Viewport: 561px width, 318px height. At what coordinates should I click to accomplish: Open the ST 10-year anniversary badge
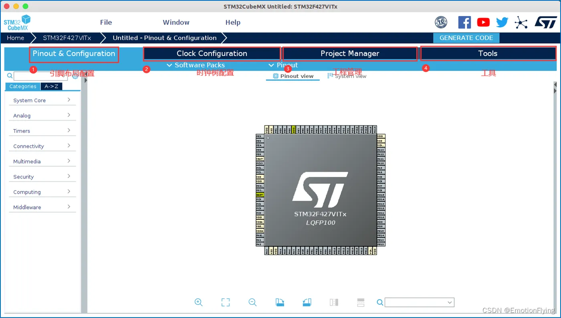coord(441,22)
